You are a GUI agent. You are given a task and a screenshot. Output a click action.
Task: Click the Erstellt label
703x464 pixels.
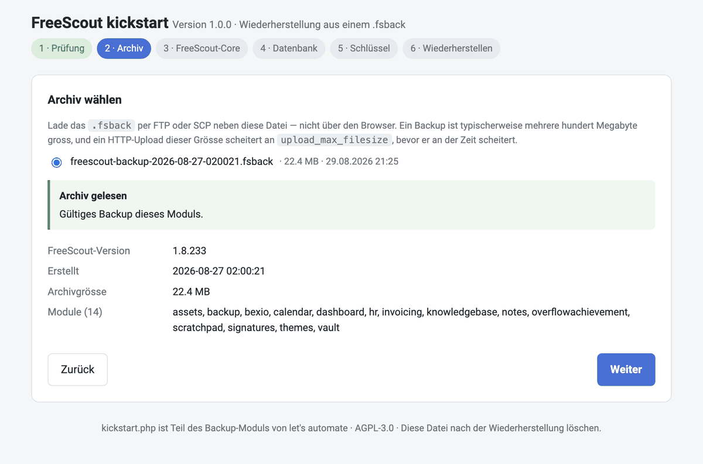[63, 271]
